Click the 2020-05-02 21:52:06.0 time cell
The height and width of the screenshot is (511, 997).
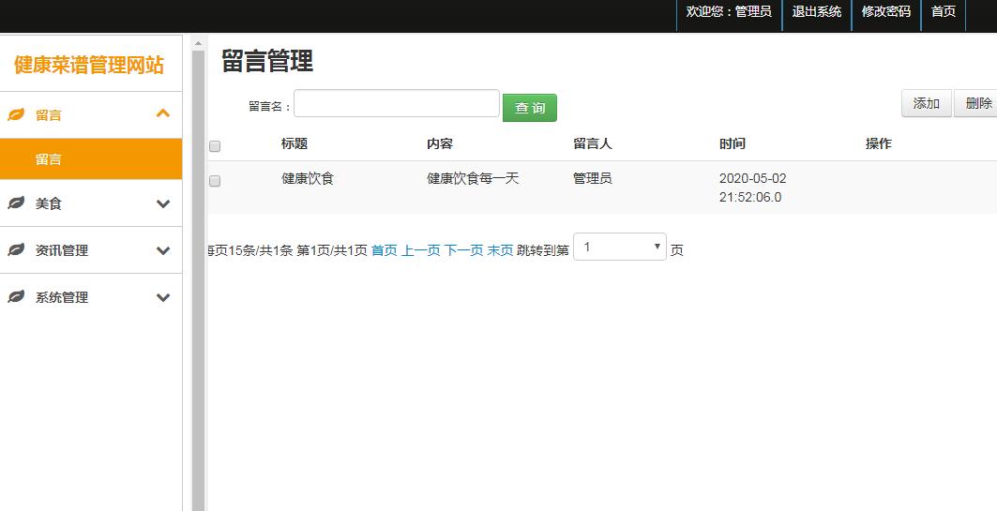tap(753, 188)
